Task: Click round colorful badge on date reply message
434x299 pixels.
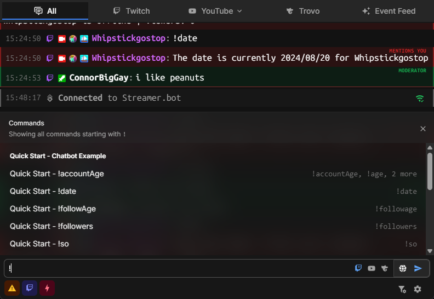Action: click(x=73, y=59)
